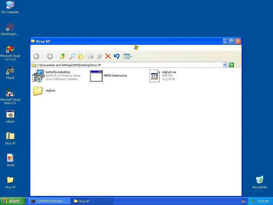Viewport: 273px width, 205px height.
Task: Select the MEMZ-Destructive file icon
Action: click(x=96, y=76)
